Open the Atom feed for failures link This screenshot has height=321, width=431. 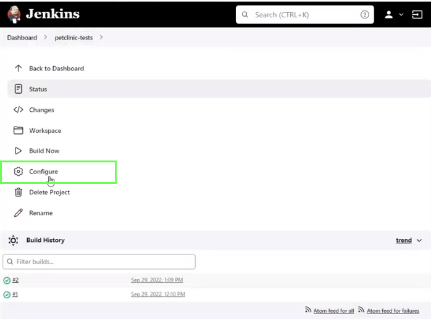[x=393, y=311]
